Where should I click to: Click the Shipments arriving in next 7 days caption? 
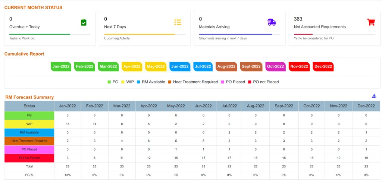pyautogui.click(x=223, y=38)
